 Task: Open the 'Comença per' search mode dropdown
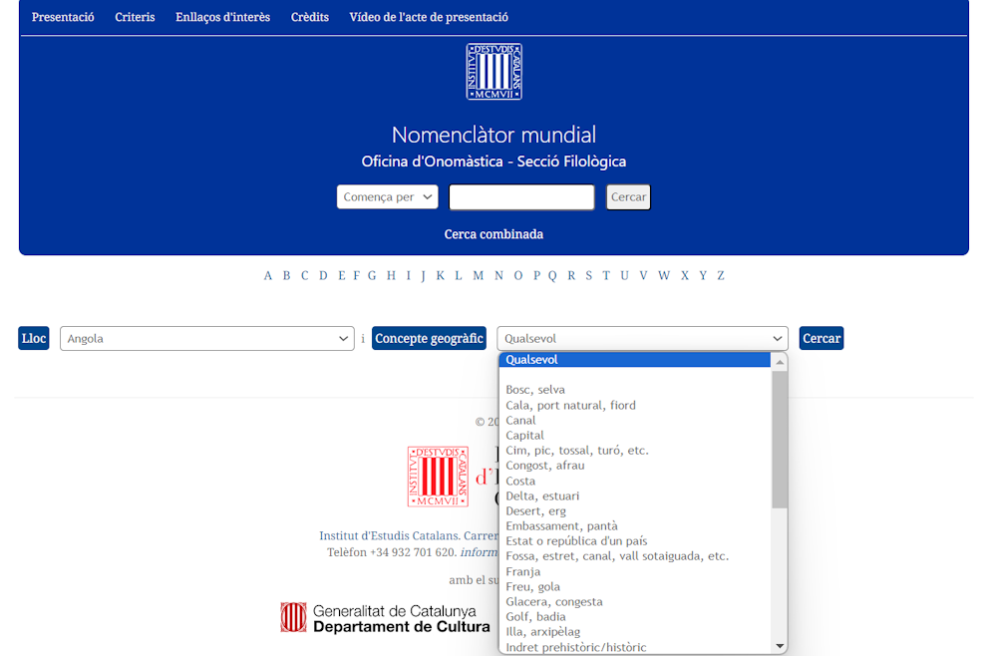coord(387,197)
